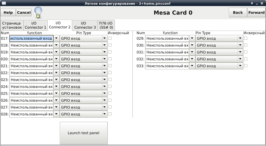The width and height of the screenshot is (266, 146).
Task: Click the light bulb hint icon
Action: (38, 13)
